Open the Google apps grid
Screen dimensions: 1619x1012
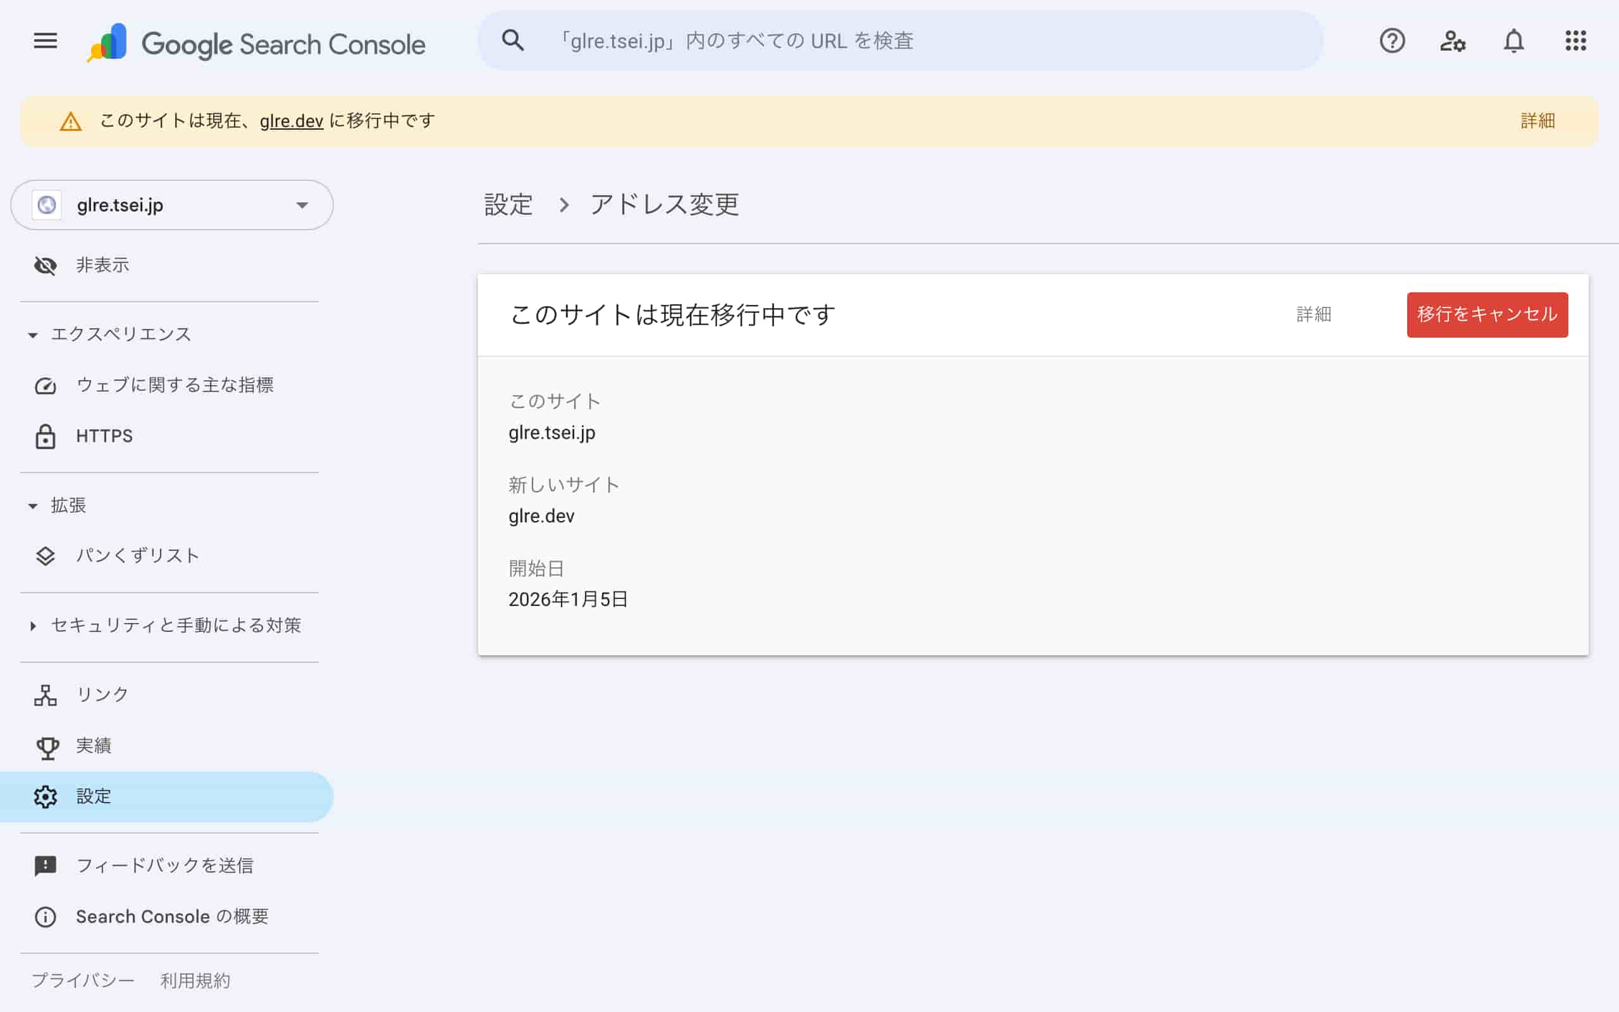tap(1576, 41)
